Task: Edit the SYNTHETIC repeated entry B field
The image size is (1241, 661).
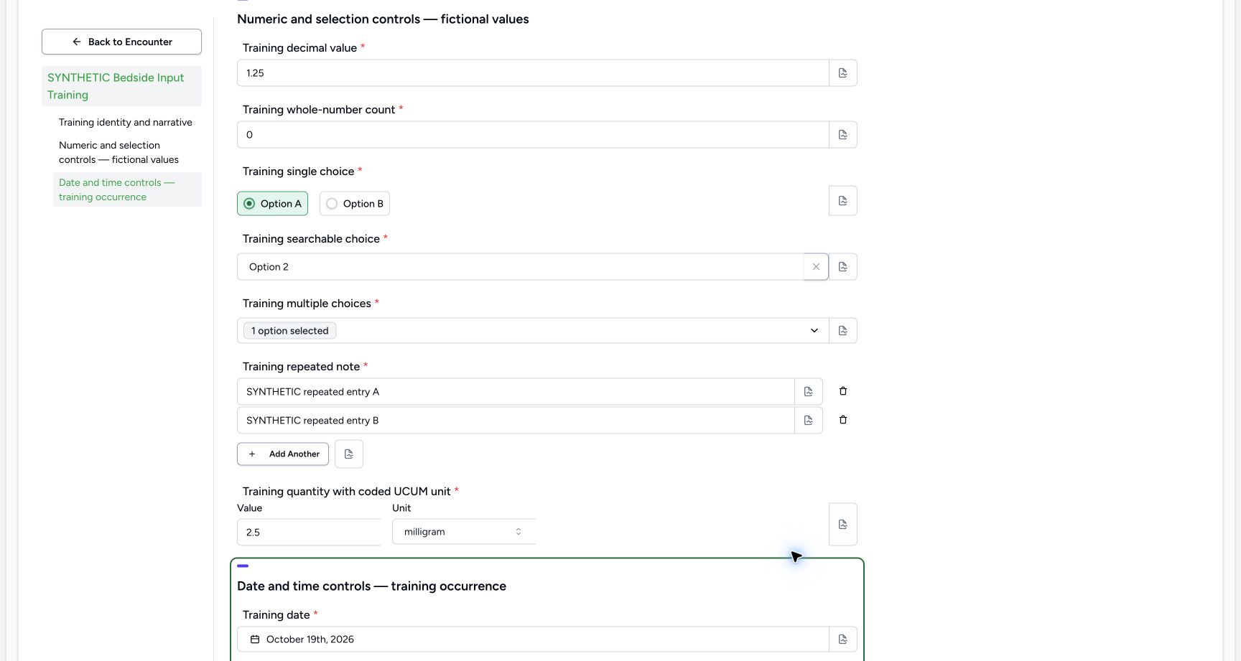Action: click(516, 421)
